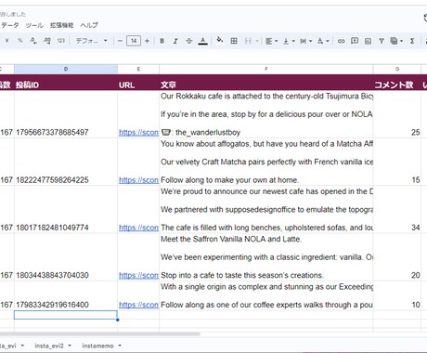This screenshot has width=427, height=353.
Task: Click the URL header cell
Action: coord(138,83)
